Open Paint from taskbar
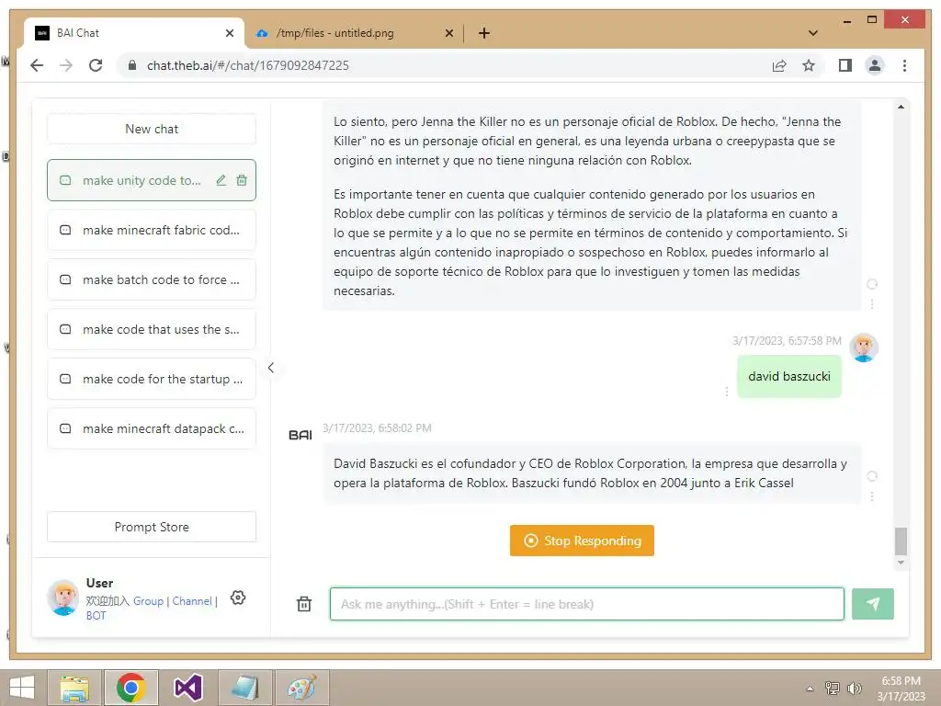 301,688
